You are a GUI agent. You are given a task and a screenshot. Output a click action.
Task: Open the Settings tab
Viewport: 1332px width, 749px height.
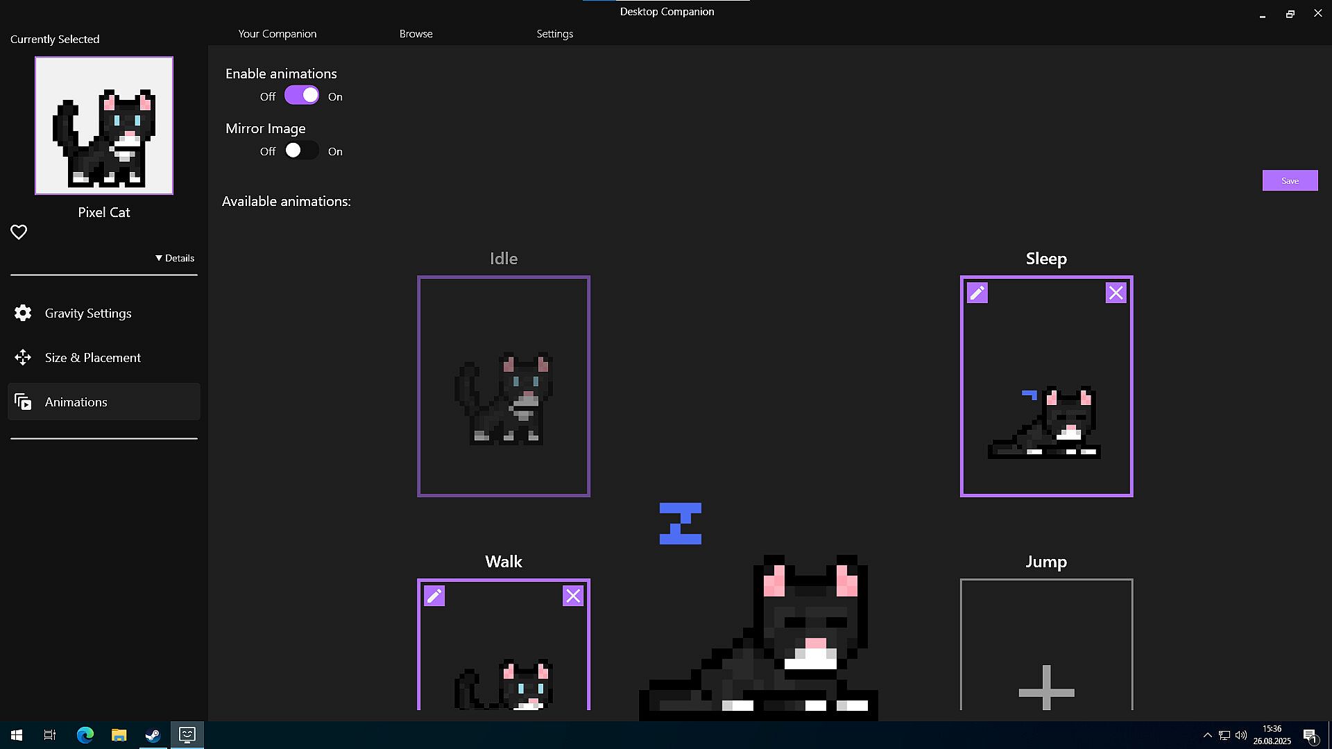[554, 34]
